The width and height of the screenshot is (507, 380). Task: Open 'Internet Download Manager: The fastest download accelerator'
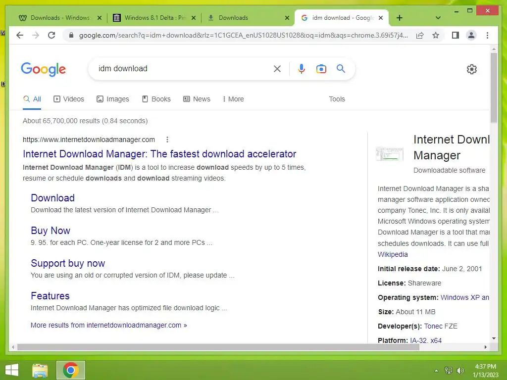(159, 154)
